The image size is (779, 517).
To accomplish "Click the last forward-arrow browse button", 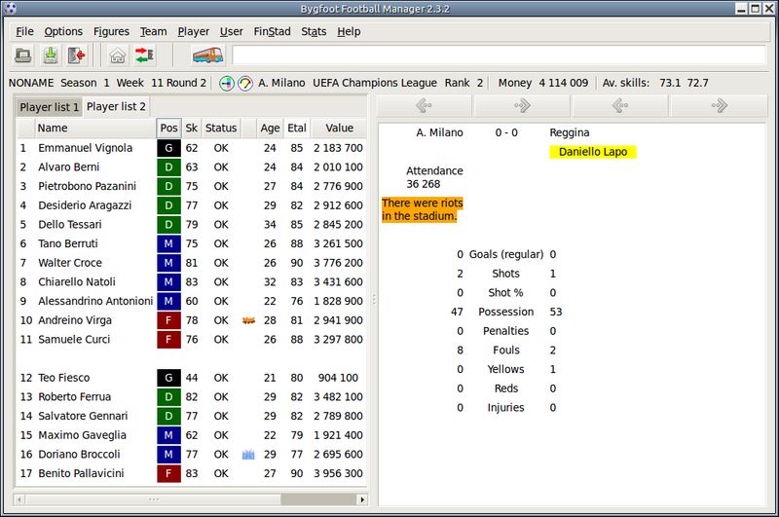I will click(719, 105).
